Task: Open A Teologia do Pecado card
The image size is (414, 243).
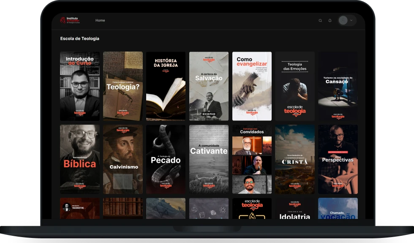Action: [x=166, y=159]
